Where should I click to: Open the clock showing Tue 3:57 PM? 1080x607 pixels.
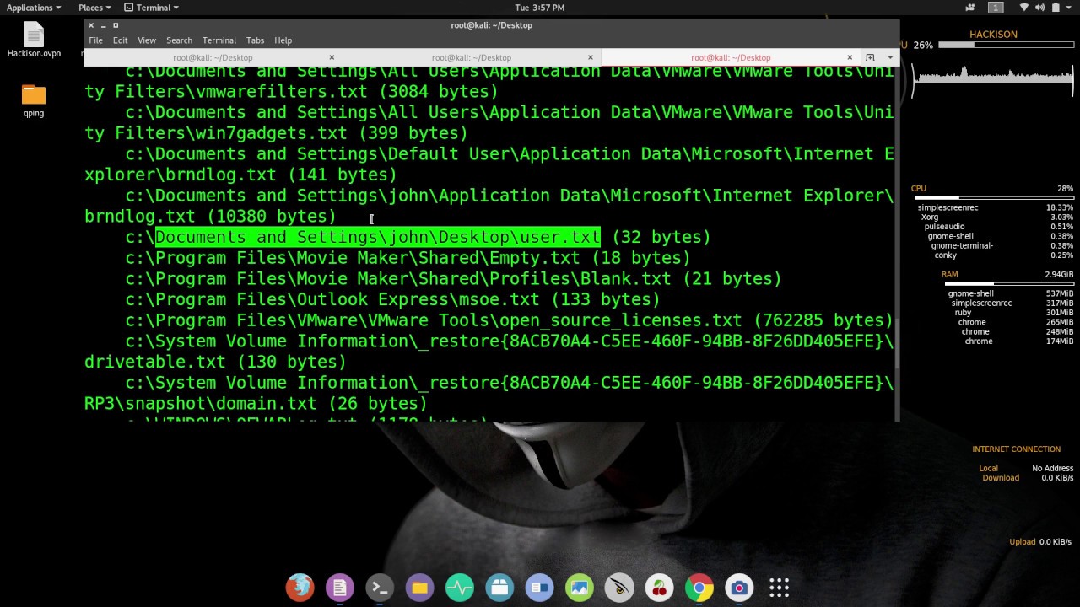pyautogui.click(x=539, y=8)
